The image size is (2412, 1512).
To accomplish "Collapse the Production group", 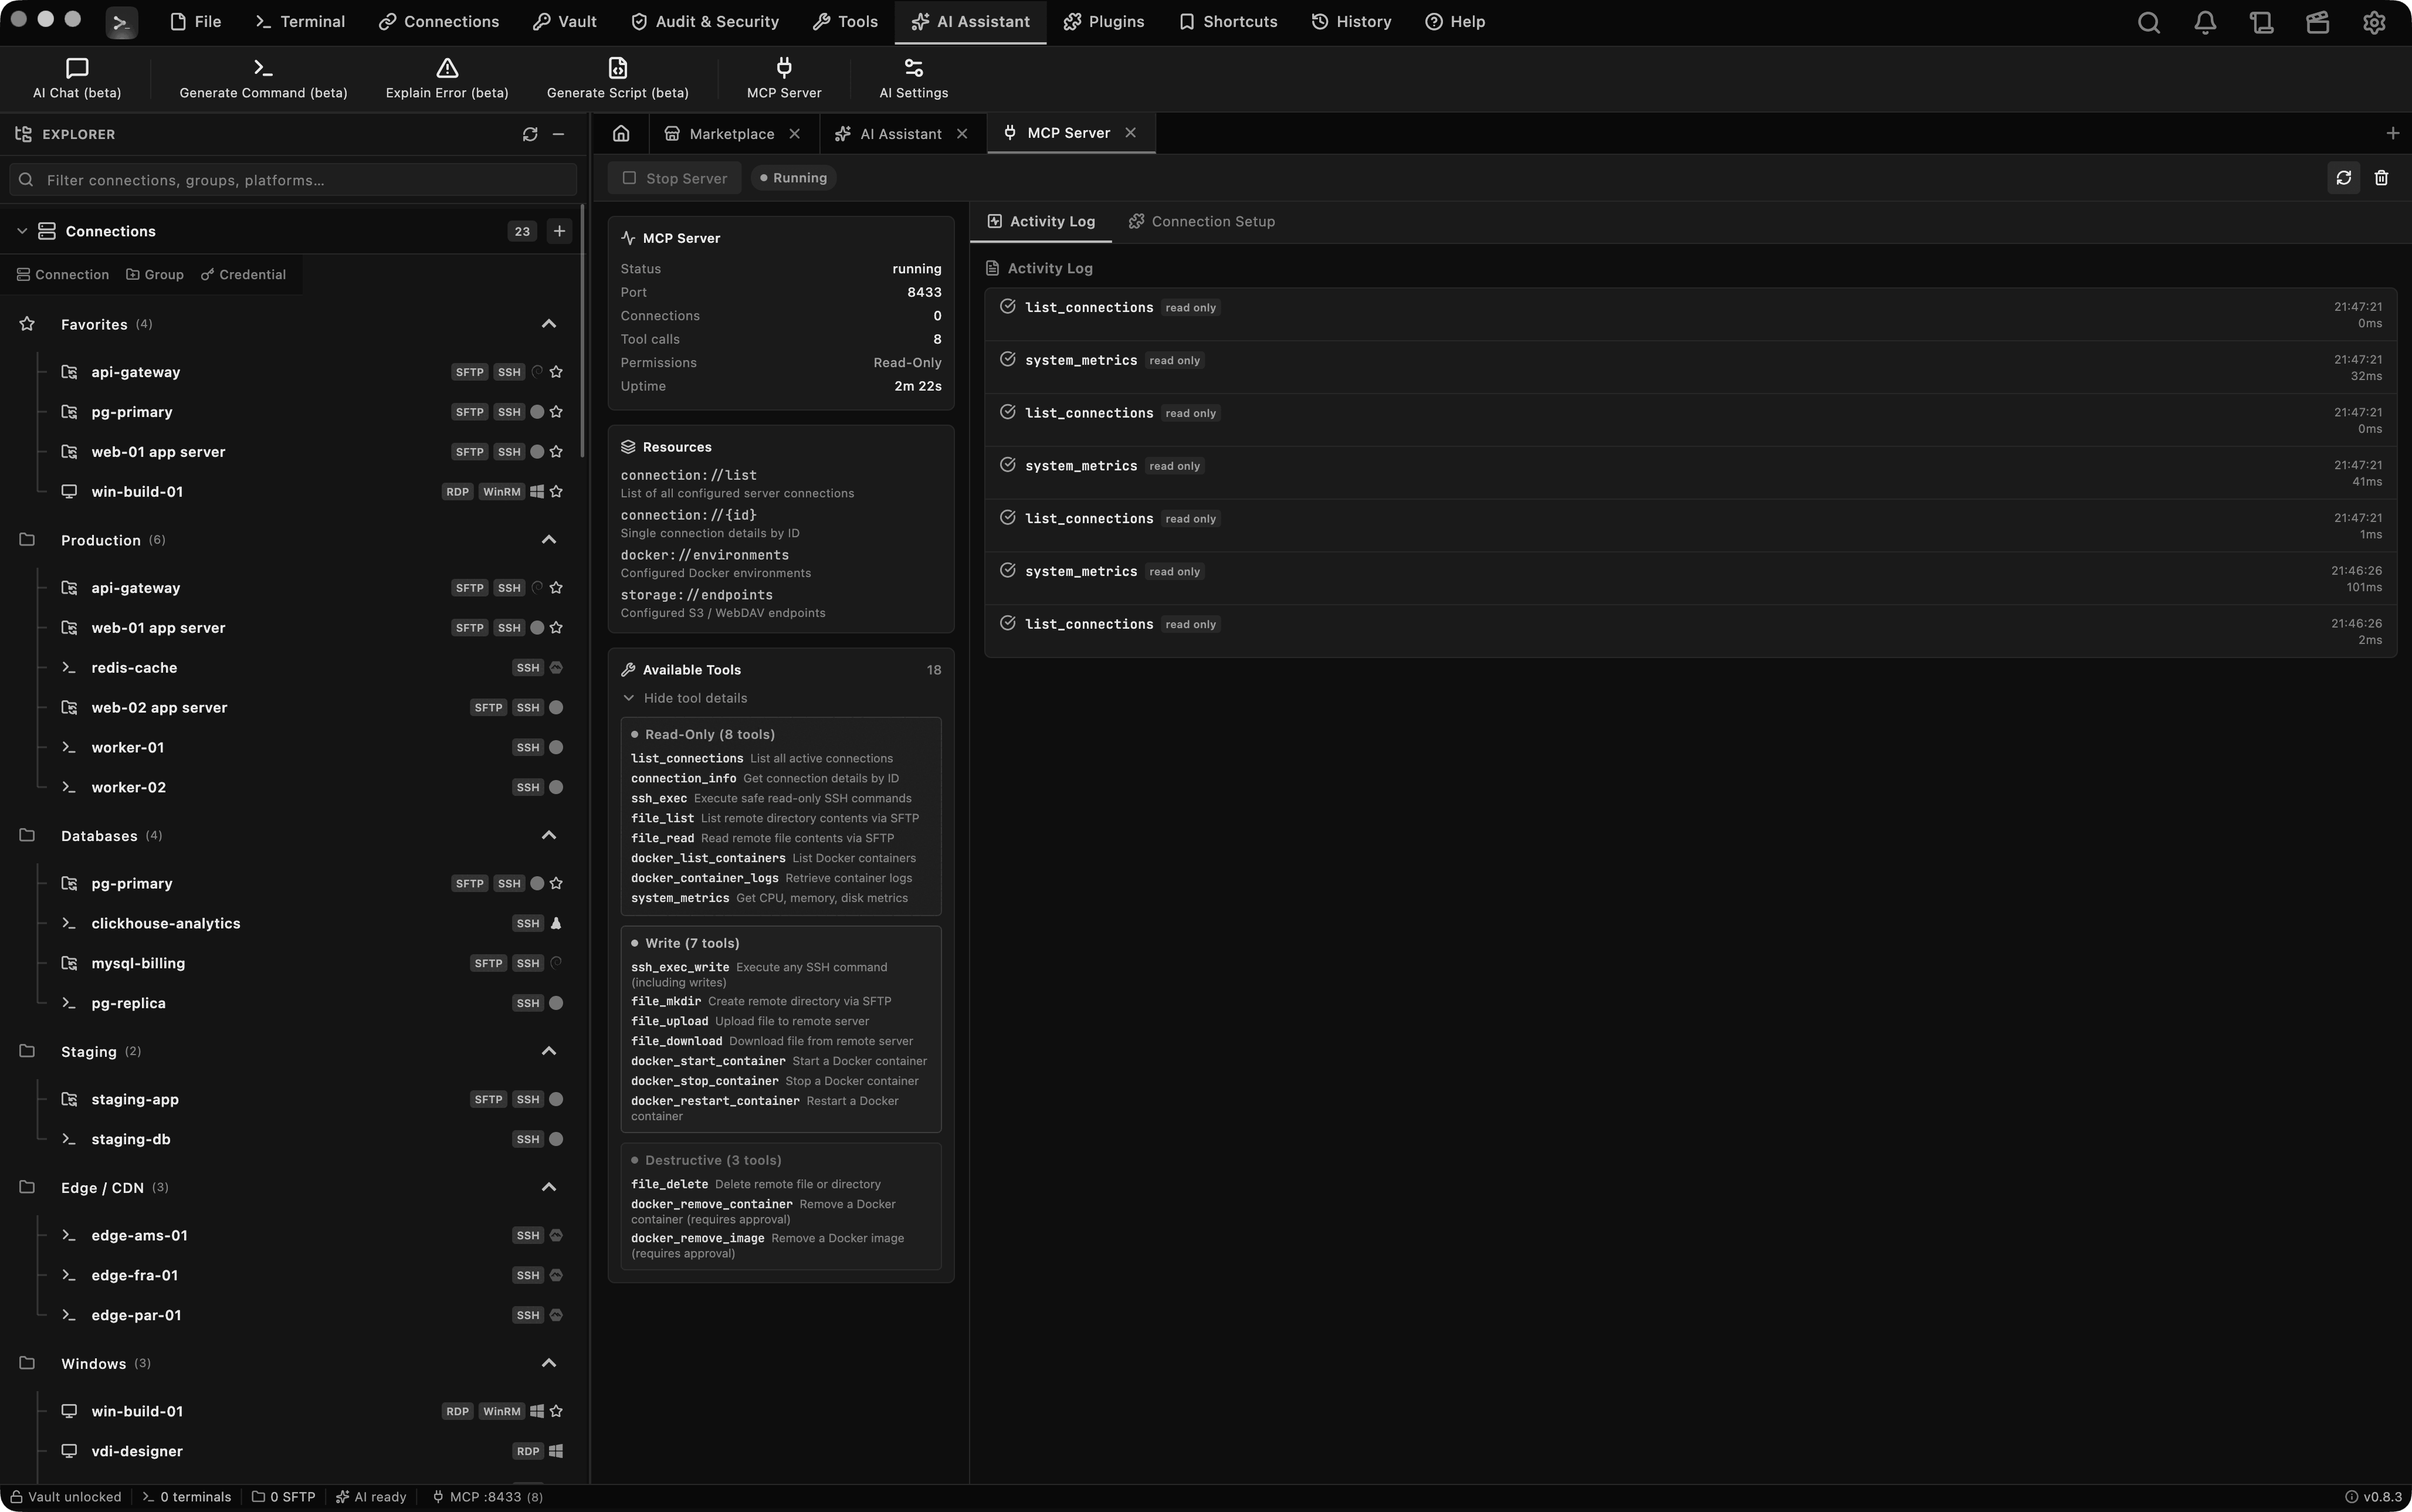I will (549, 540).
